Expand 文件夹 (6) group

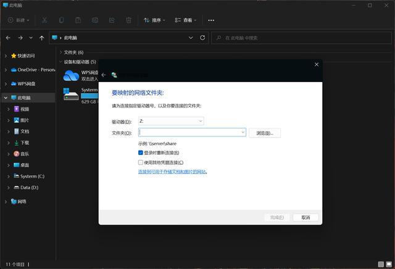(60, 52)
